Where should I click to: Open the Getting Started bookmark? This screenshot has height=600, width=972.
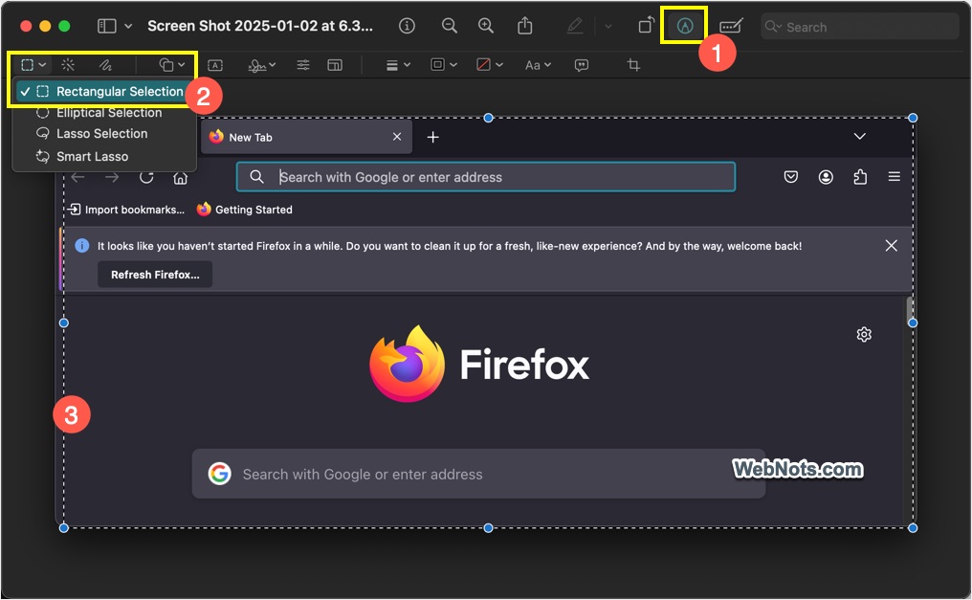pos(244,210)
